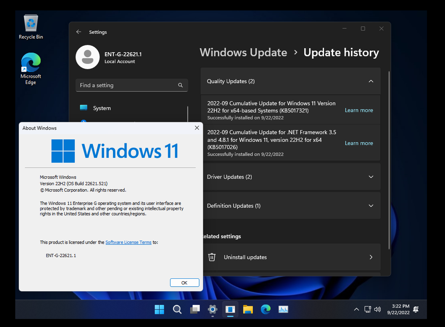Viewport: 445px width, 327px height.
Task: Click the ENT-G-22621.1 account name
Action: (x=123, y=54)
